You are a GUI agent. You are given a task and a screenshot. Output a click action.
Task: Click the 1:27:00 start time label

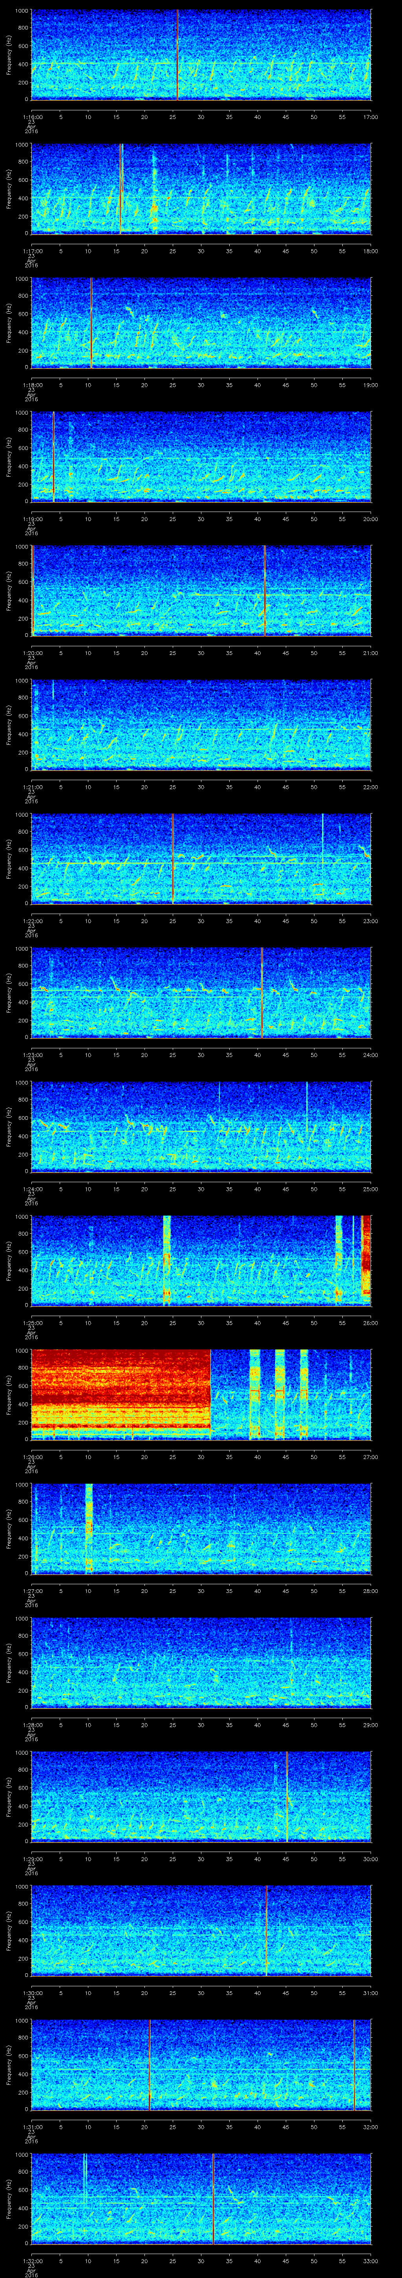coord(32,1591)
